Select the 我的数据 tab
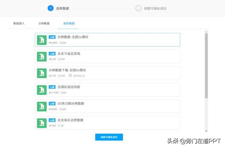This screenshot has width=225, height=148. click(69, 23)
